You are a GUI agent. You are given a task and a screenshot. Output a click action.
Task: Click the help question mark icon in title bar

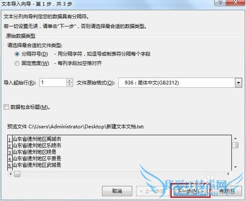click(x=220, y=2)
